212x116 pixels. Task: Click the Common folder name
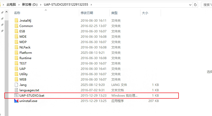26,26
